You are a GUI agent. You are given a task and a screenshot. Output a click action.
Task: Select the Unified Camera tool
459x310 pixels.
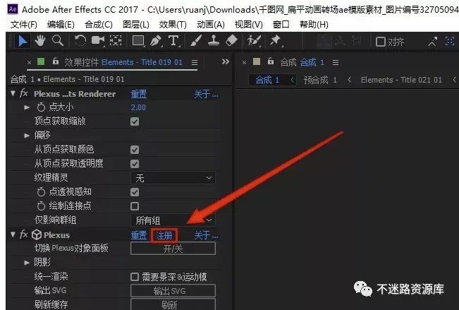98,41
